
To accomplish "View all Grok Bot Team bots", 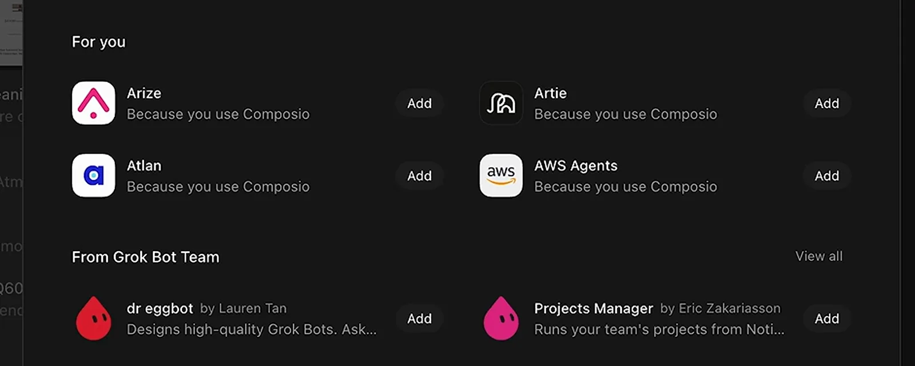I will coord(819,256).
